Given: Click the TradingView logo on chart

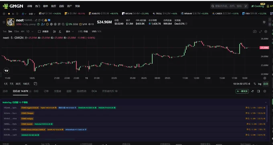Looking at the screenshot, I should [6, 71].
